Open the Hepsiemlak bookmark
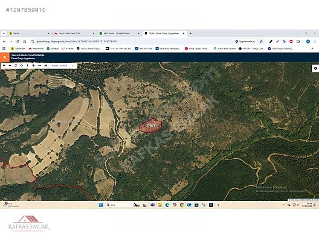Screen dimensions: 319x239 pyautogui.click(x=36, y=48)
